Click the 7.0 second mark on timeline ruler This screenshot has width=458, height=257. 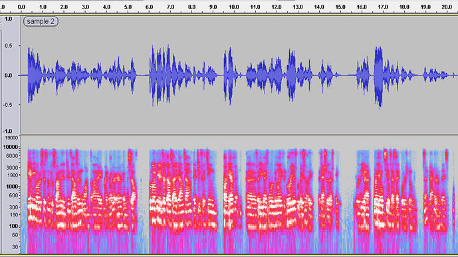click(170, 7)
